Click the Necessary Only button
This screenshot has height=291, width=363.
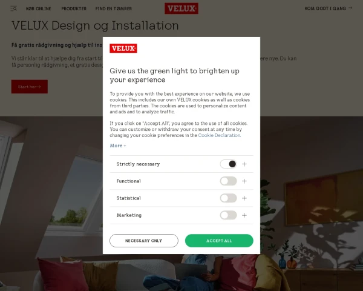tap(144, 241)
